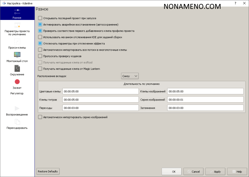Disable автосохранение crash recovery checkbox
This screenshot has height=177, width=249.
click(x=40, y=24)
